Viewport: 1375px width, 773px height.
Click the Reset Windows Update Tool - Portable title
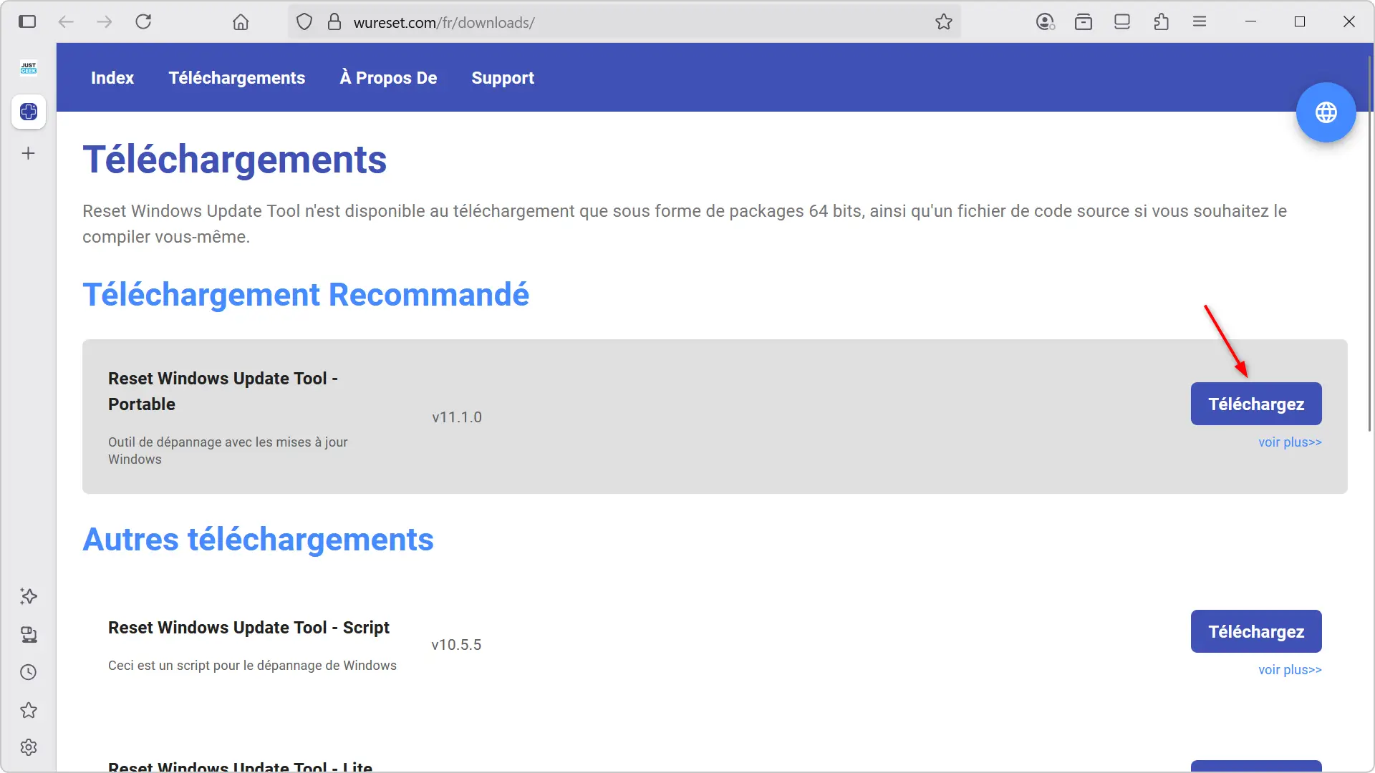coord(223,391)
